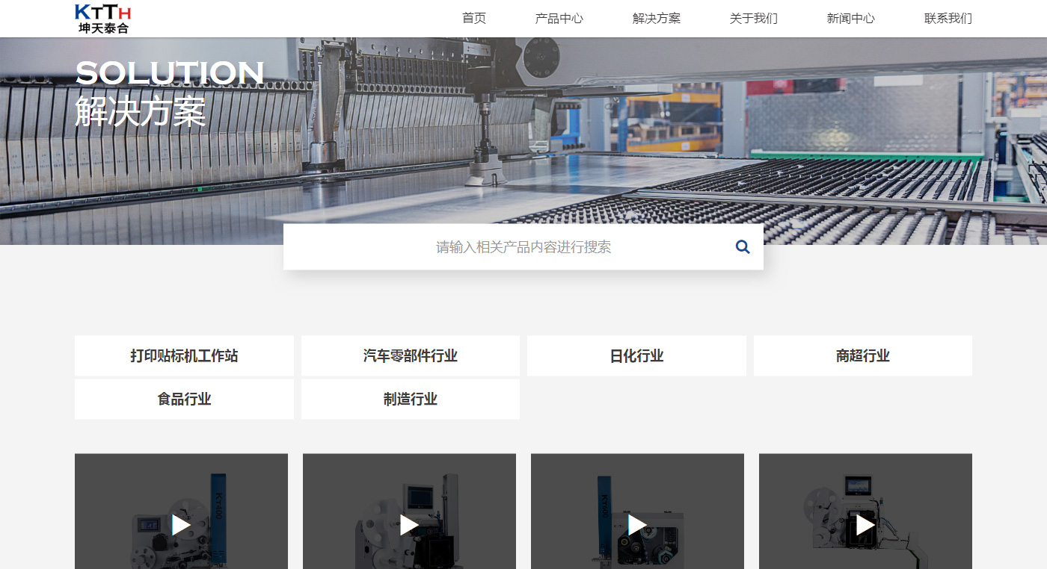Open 新闻中心 page

pos(850,19)
